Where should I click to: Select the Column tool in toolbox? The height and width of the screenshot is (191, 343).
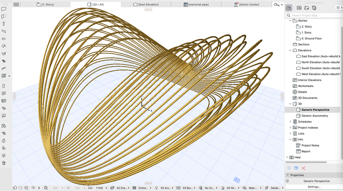[x=4, y=24]
